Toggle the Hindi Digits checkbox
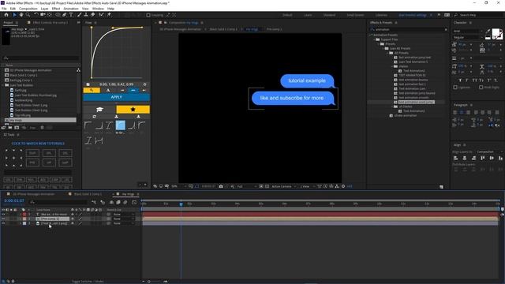 [x=481, y=88]
